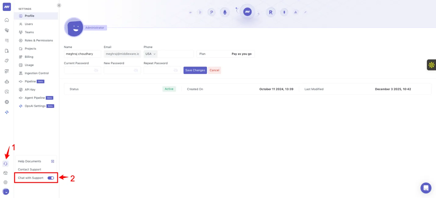Viewport: 436px width, 198px height.
Task: Click the green Active status badge
Action: coord(169,89)
